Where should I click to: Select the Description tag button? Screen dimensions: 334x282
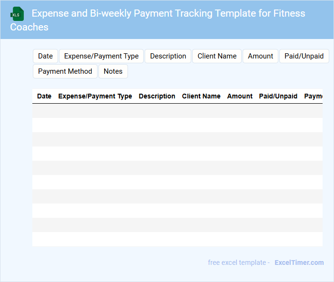pyautogui.click(x=168, y=56)
